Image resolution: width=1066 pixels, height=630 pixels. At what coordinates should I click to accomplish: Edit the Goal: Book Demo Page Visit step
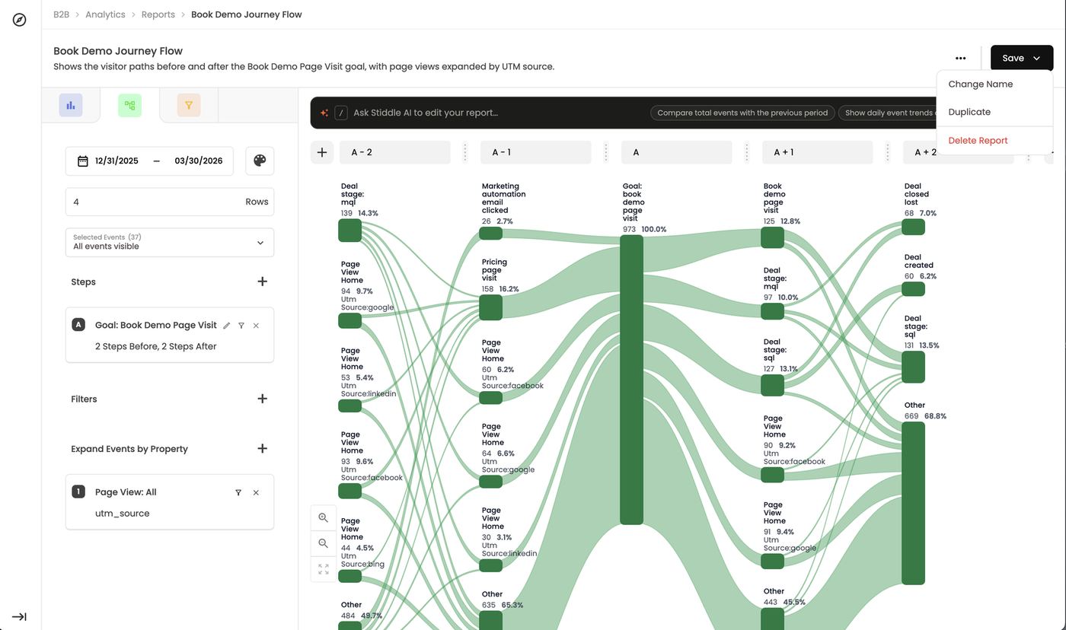coord(226,326)
